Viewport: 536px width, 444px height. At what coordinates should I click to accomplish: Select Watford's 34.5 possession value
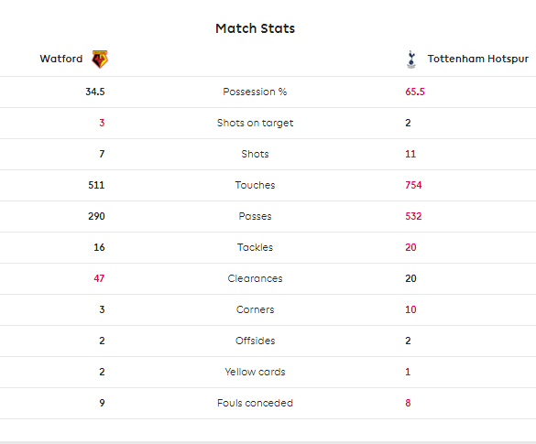point(95,92)
